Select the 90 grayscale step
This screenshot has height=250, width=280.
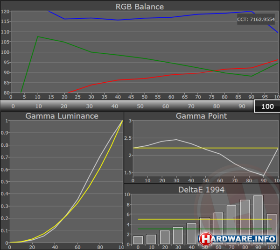tap(242, 106)
